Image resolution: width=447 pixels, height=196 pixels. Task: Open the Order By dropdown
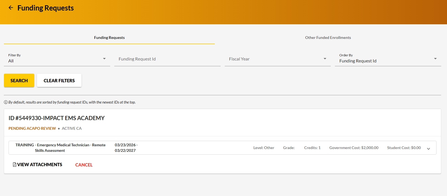(x=388, y=59)
